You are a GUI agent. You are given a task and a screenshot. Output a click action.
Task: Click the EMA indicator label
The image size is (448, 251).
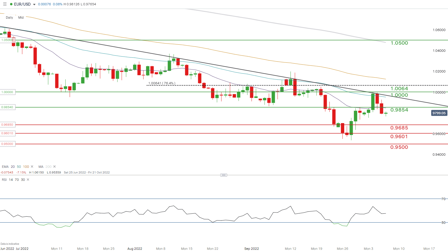(x=5, y=167)
